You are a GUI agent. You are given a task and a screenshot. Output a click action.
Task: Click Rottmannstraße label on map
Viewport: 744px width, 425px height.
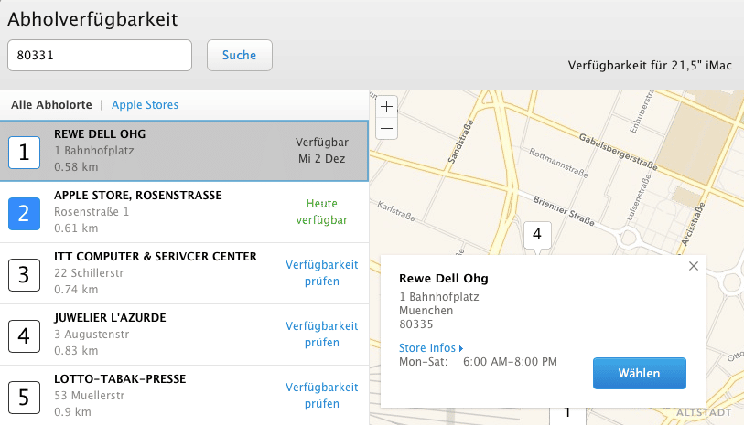coord(558,163)
